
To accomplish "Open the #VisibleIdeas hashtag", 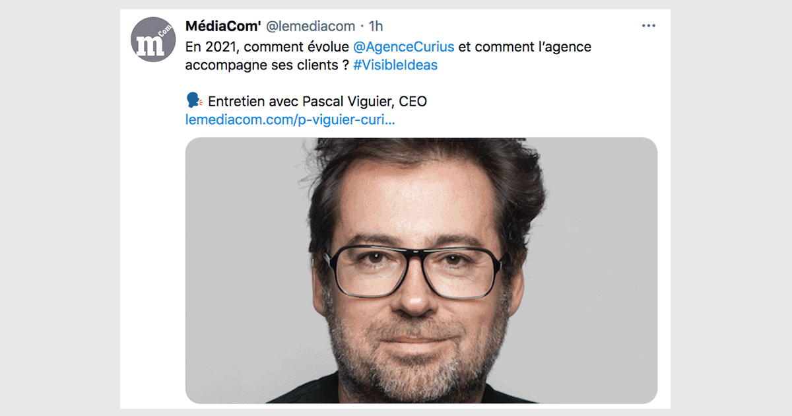I will point(395,65).
